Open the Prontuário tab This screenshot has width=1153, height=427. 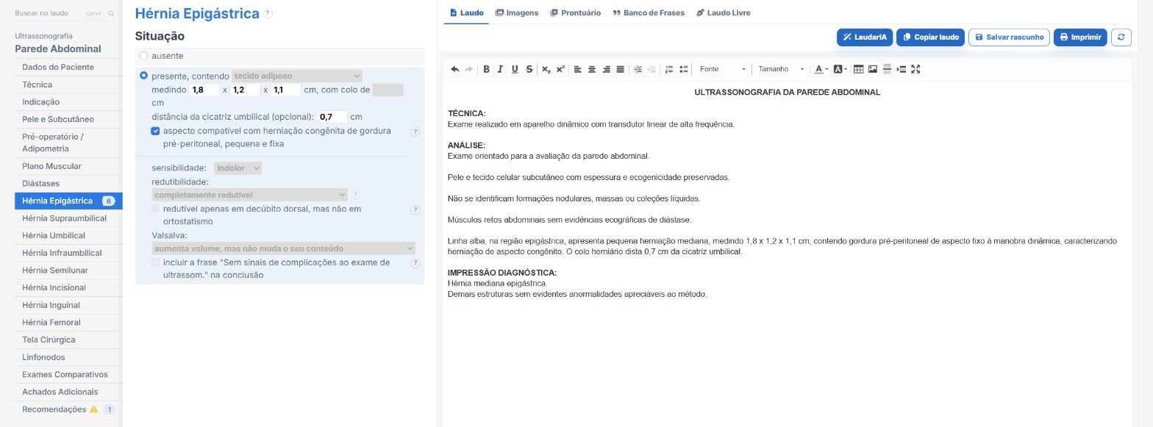coord(576,12)
